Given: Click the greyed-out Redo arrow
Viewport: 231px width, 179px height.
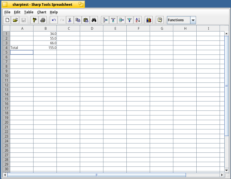Looking at the screenshot, I should [62, 20].
